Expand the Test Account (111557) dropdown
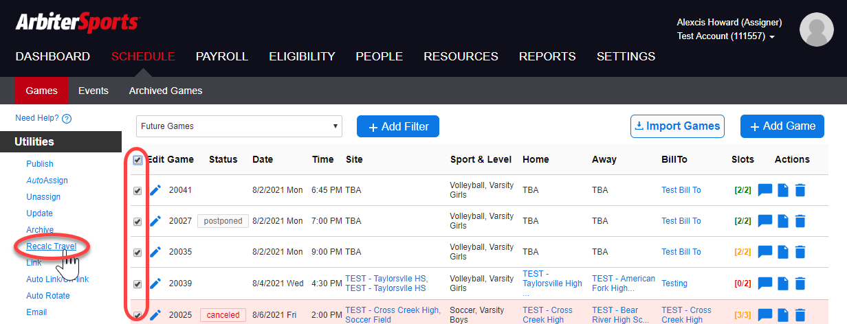The image size is (847, 324). pos(726,36)
